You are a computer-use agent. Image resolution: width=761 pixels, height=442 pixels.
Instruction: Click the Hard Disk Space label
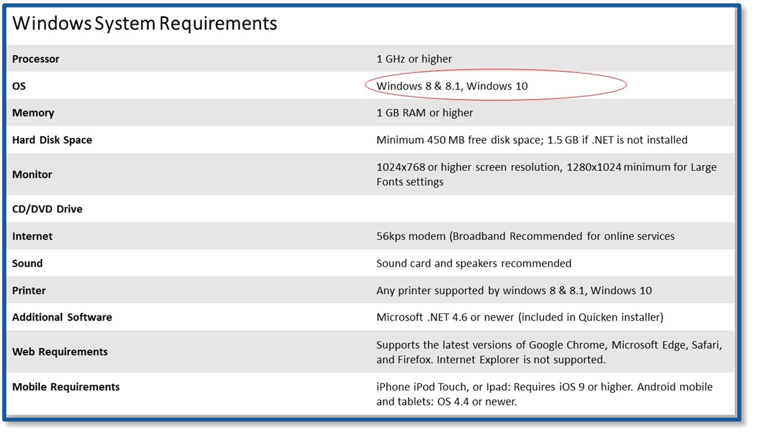(x=52, y=140)
